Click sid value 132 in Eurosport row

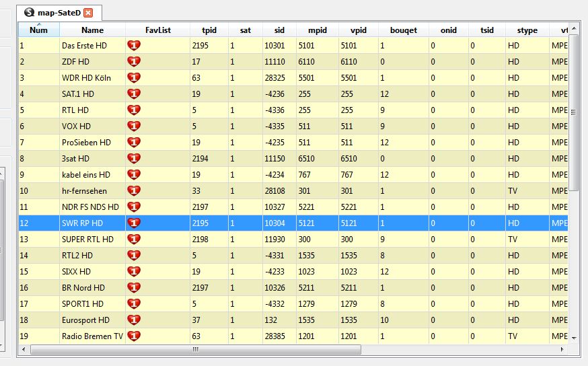(270, 320)
